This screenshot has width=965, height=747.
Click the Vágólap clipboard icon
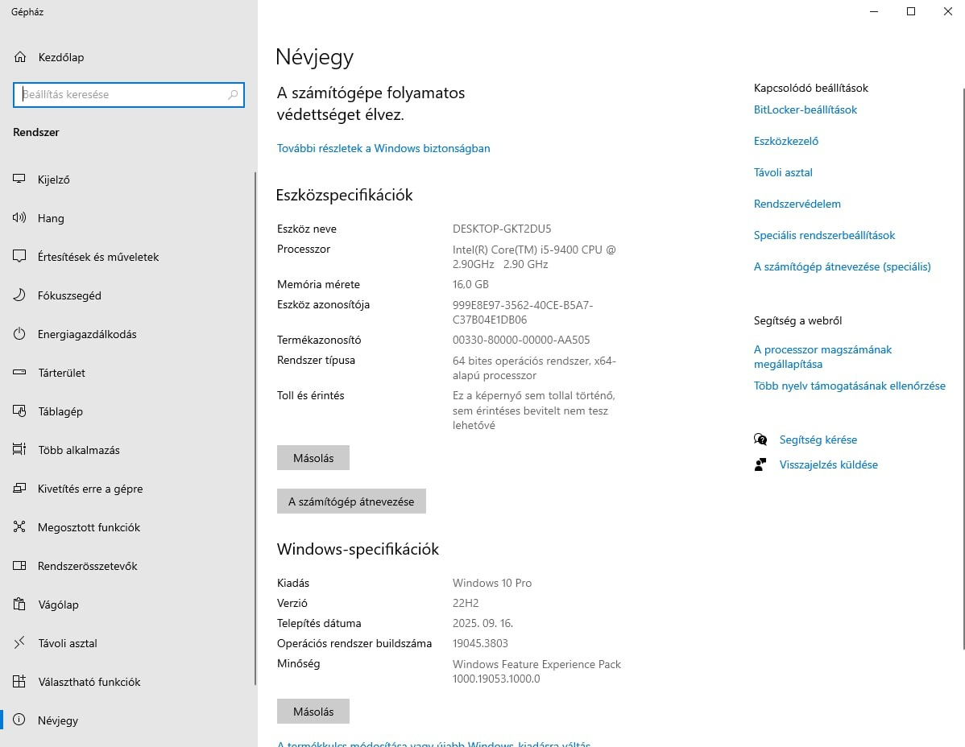click(x=20, y=605)
